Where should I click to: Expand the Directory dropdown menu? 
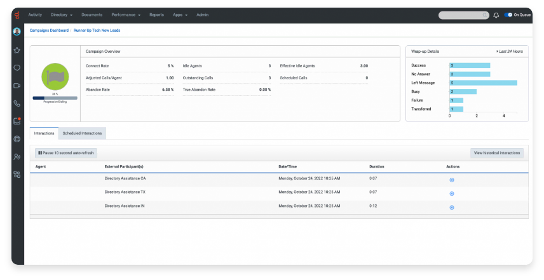click(x=62, y=15)
